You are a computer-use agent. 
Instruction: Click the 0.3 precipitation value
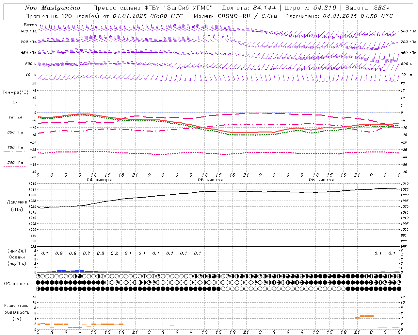pyautogui.click(x=100, y=253)
